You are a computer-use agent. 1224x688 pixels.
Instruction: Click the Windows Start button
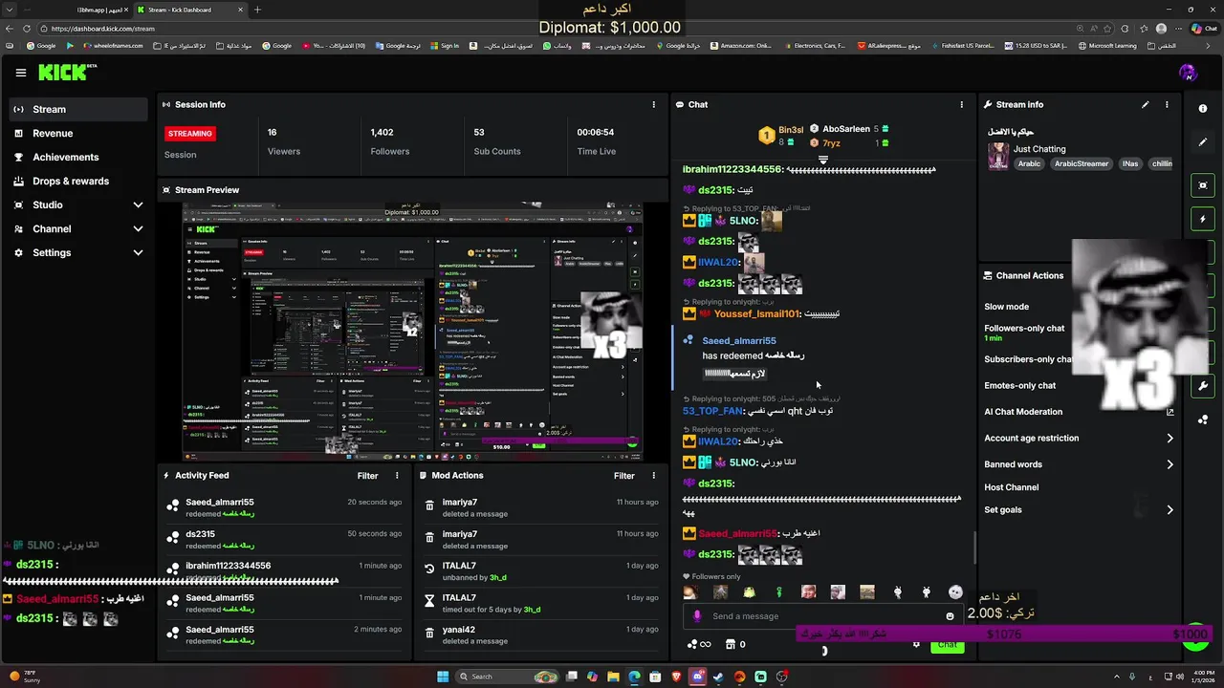[x=443, y=677]
